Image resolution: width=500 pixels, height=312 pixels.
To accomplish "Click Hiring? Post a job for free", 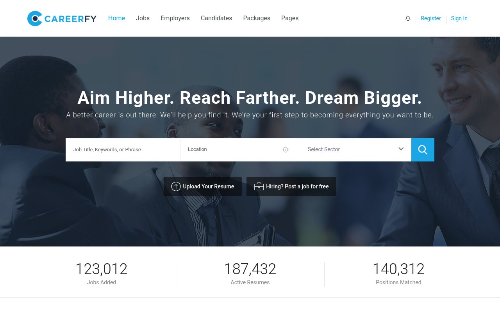I will click(291, 186).
